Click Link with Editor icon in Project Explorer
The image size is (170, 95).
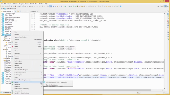18,11
